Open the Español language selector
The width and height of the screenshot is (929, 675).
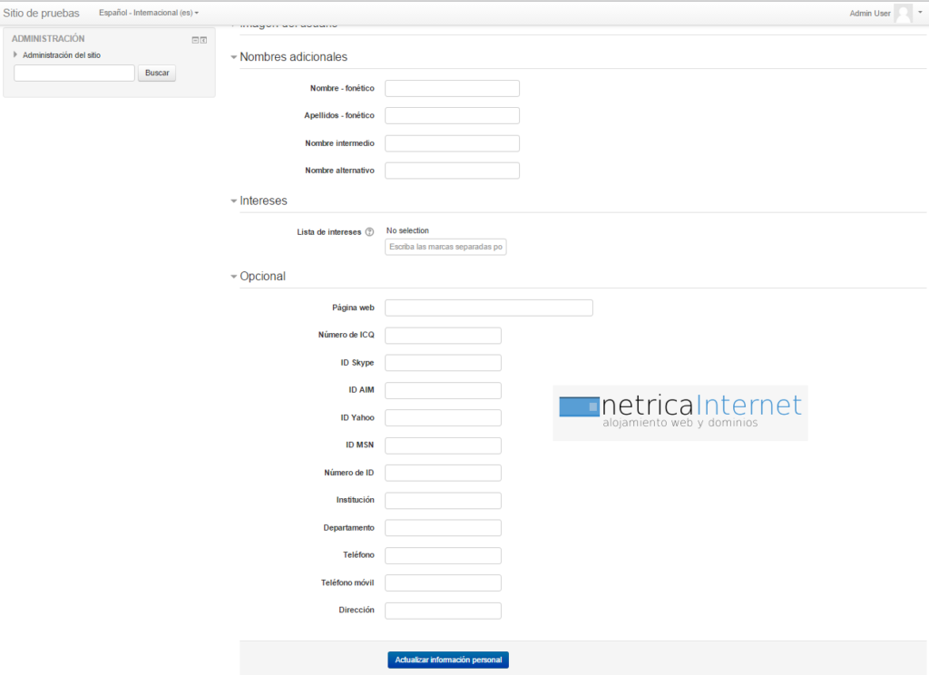click(x=149, y=14)
